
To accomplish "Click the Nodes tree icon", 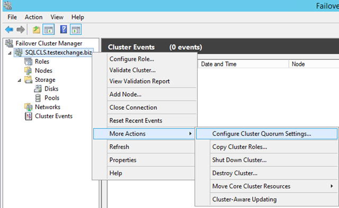I will (x=28, y=71).
